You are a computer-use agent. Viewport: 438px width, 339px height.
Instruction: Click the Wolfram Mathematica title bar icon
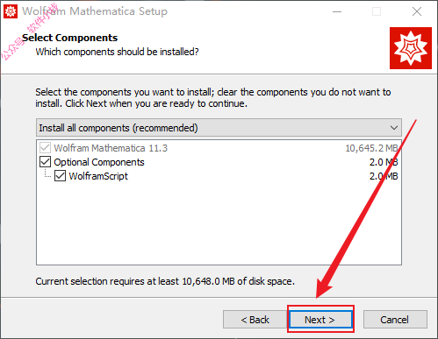coord(11,11)
